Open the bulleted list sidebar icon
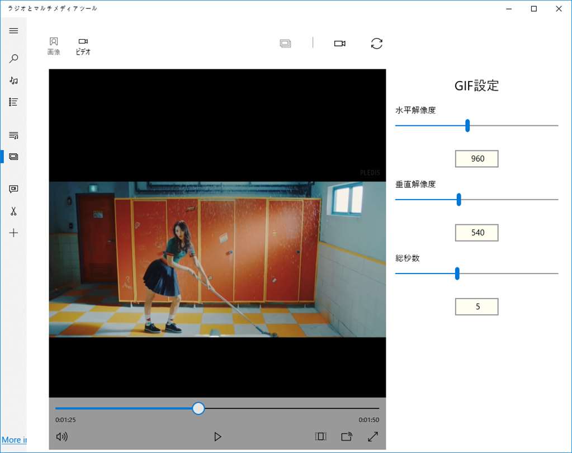 click(13, 102)
